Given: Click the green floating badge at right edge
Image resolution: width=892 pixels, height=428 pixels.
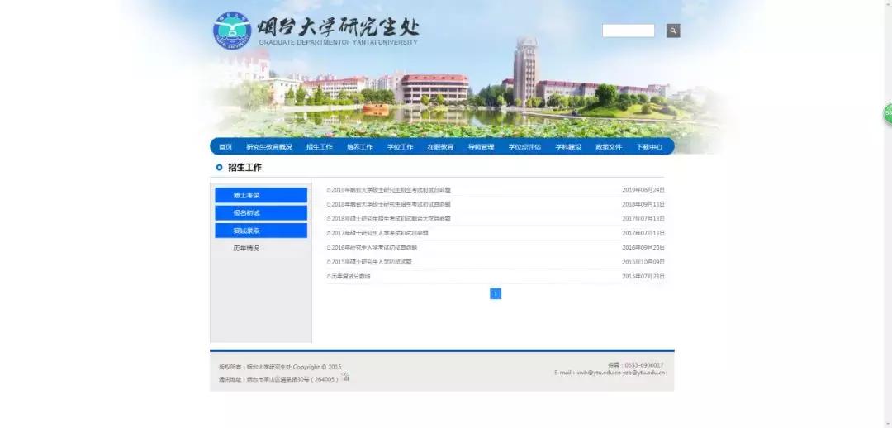Looking at the screenshot, I should [888, 113].
